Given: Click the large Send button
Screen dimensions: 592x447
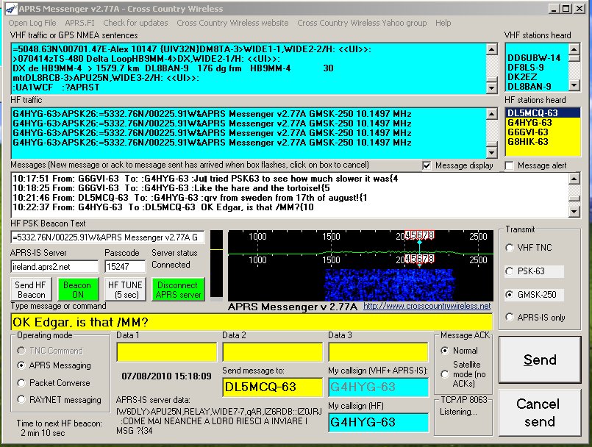Looking at the screenshot, I should point(540,360).
